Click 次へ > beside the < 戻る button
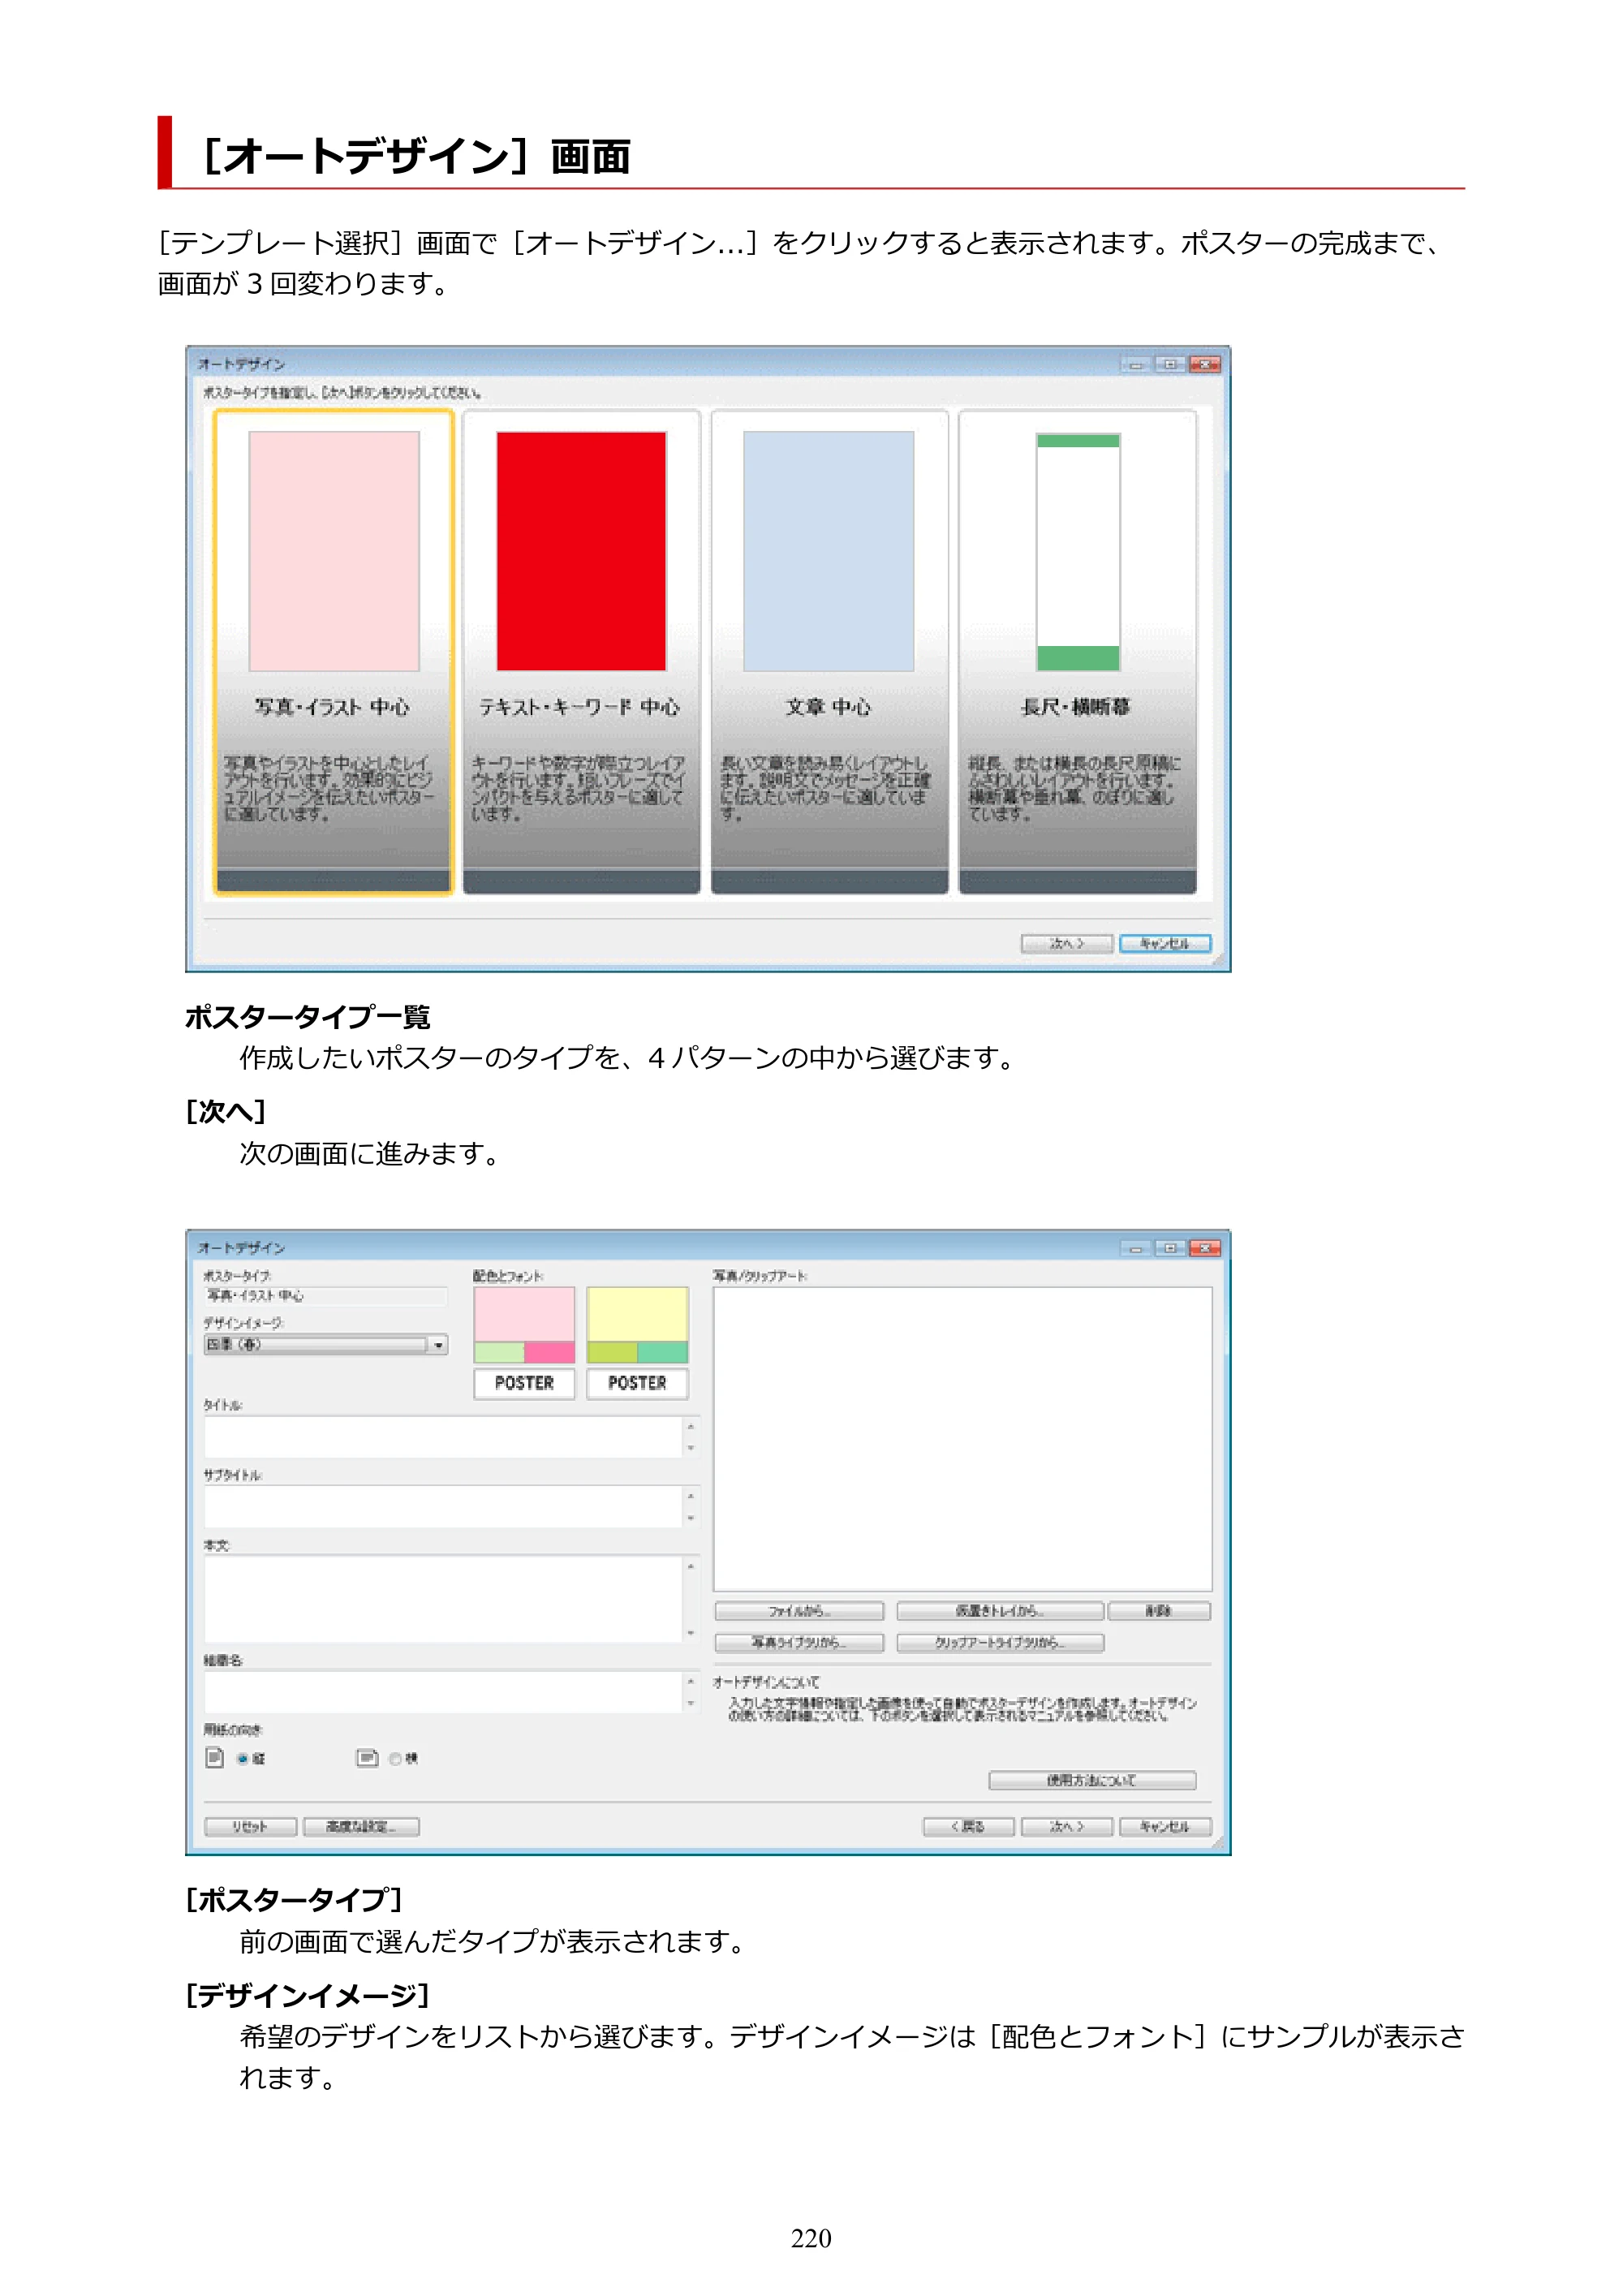 point(1066,1827)
